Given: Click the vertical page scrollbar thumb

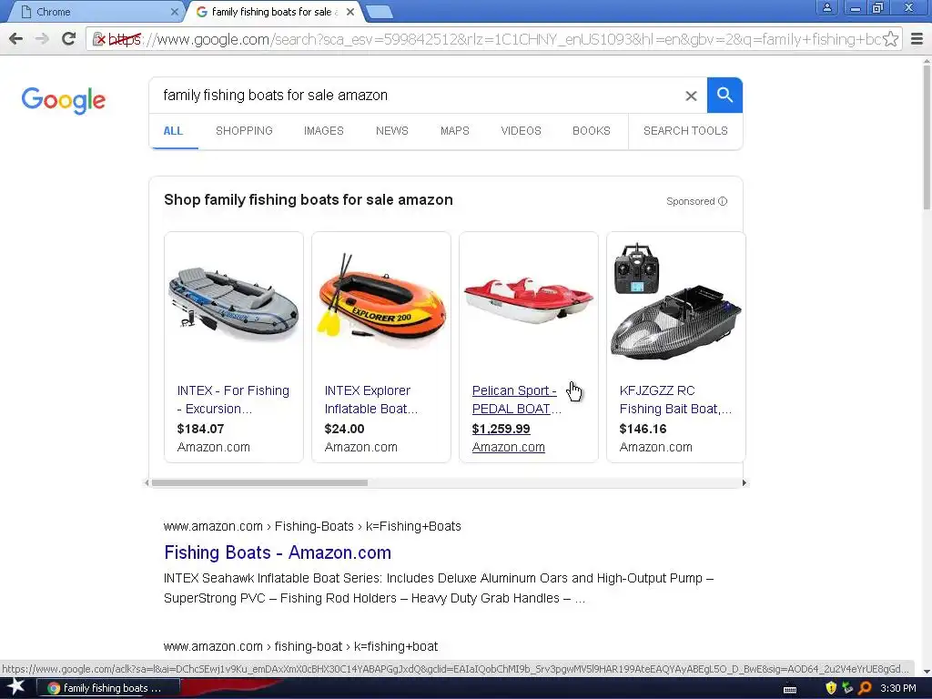Looking at the screenshot, I should tap(927, 138).
